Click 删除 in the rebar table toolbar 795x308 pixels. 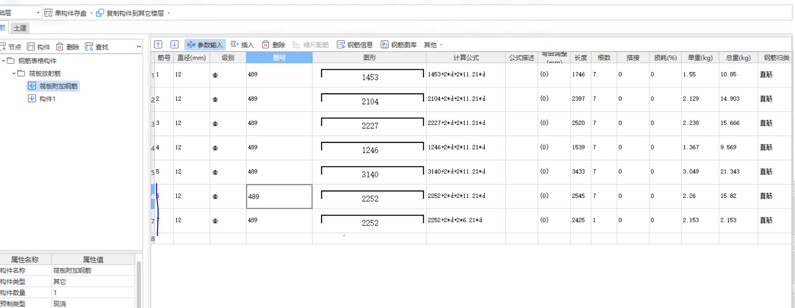(273, 45)
